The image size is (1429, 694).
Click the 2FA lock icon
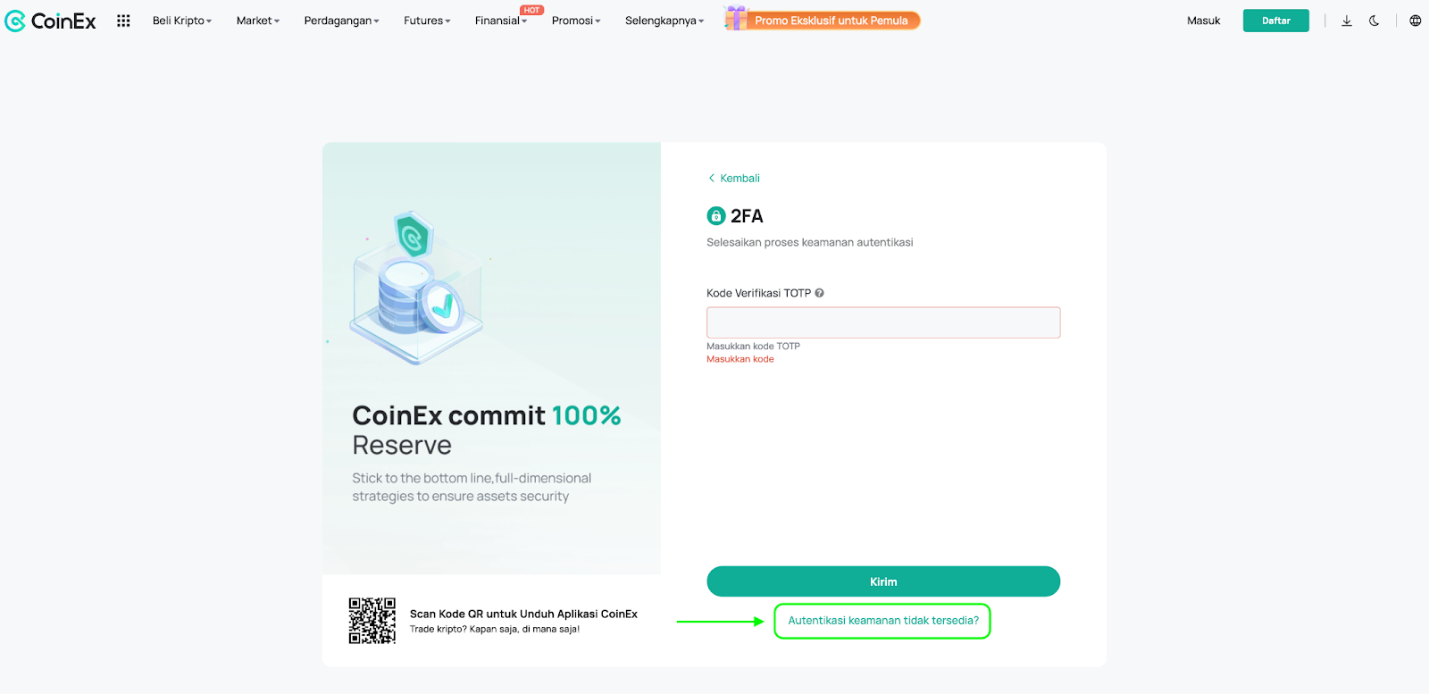pyautogui.click(x=716, y=216)
